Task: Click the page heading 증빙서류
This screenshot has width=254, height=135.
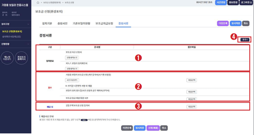Action: click(46, 36)
